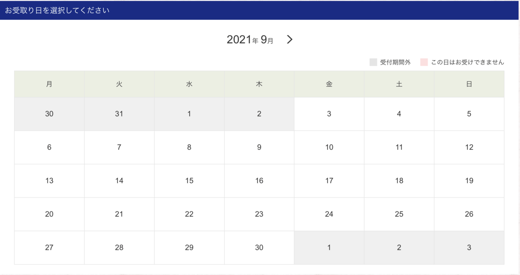This screenshot has height=275, width=520.
Task: Pick Thursday September 30
Action: click(x=259, y=248)
